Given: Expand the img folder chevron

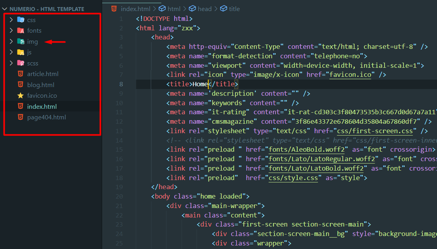Looking at the screenshot, I should 11,41.
